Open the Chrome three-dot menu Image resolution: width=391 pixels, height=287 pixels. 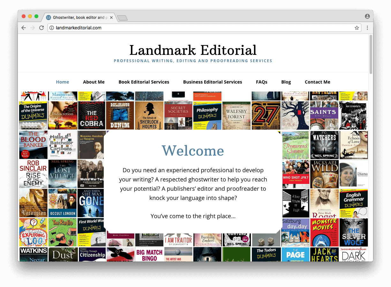367,28
